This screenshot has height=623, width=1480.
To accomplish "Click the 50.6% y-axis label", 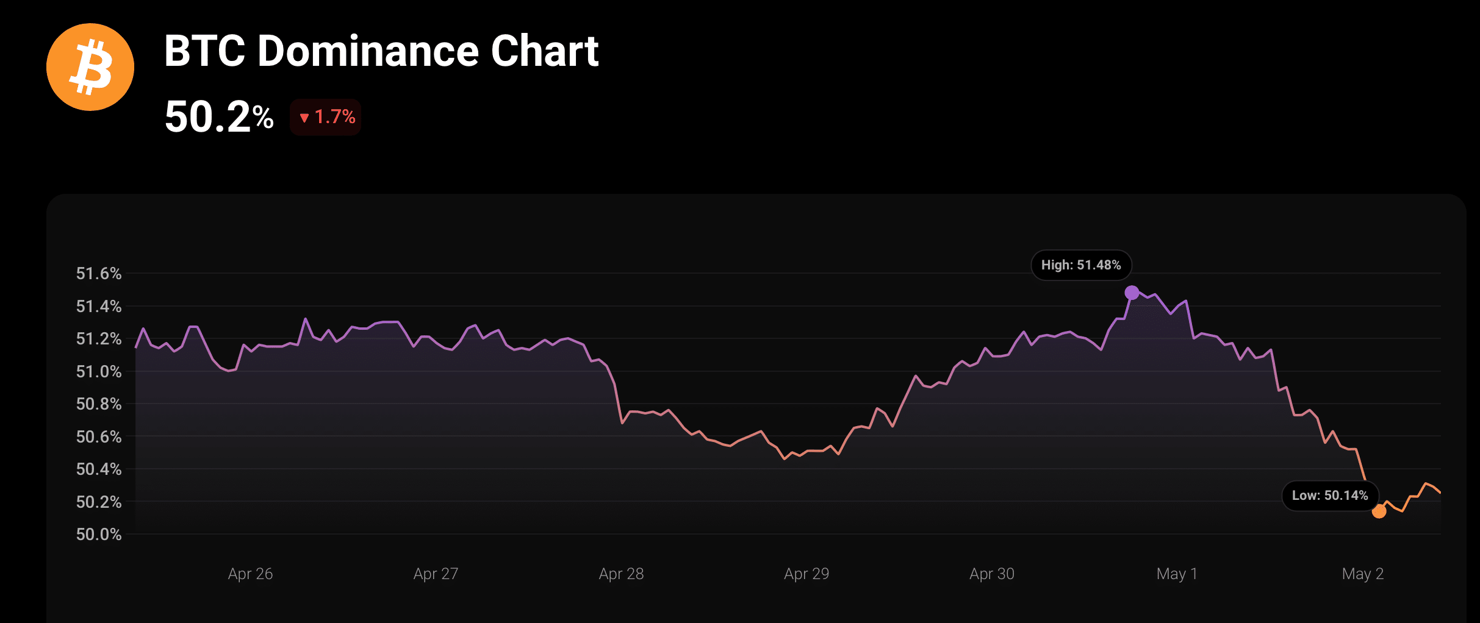I will (x=99, y=436).
